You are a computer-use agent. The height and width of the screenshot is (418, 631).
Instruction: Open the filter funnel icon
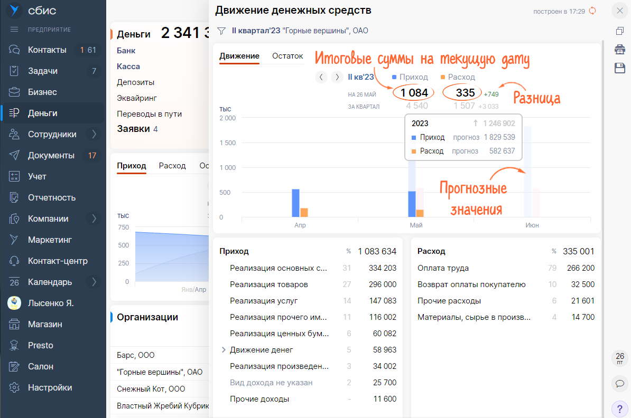(x=221, y=31)
